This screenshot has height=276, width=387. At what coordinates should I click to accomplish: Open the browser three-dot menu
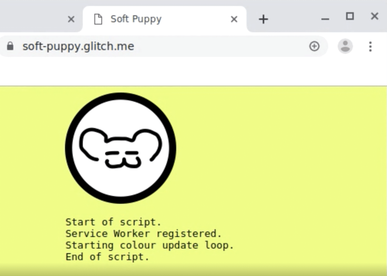(x=370, y=46)
